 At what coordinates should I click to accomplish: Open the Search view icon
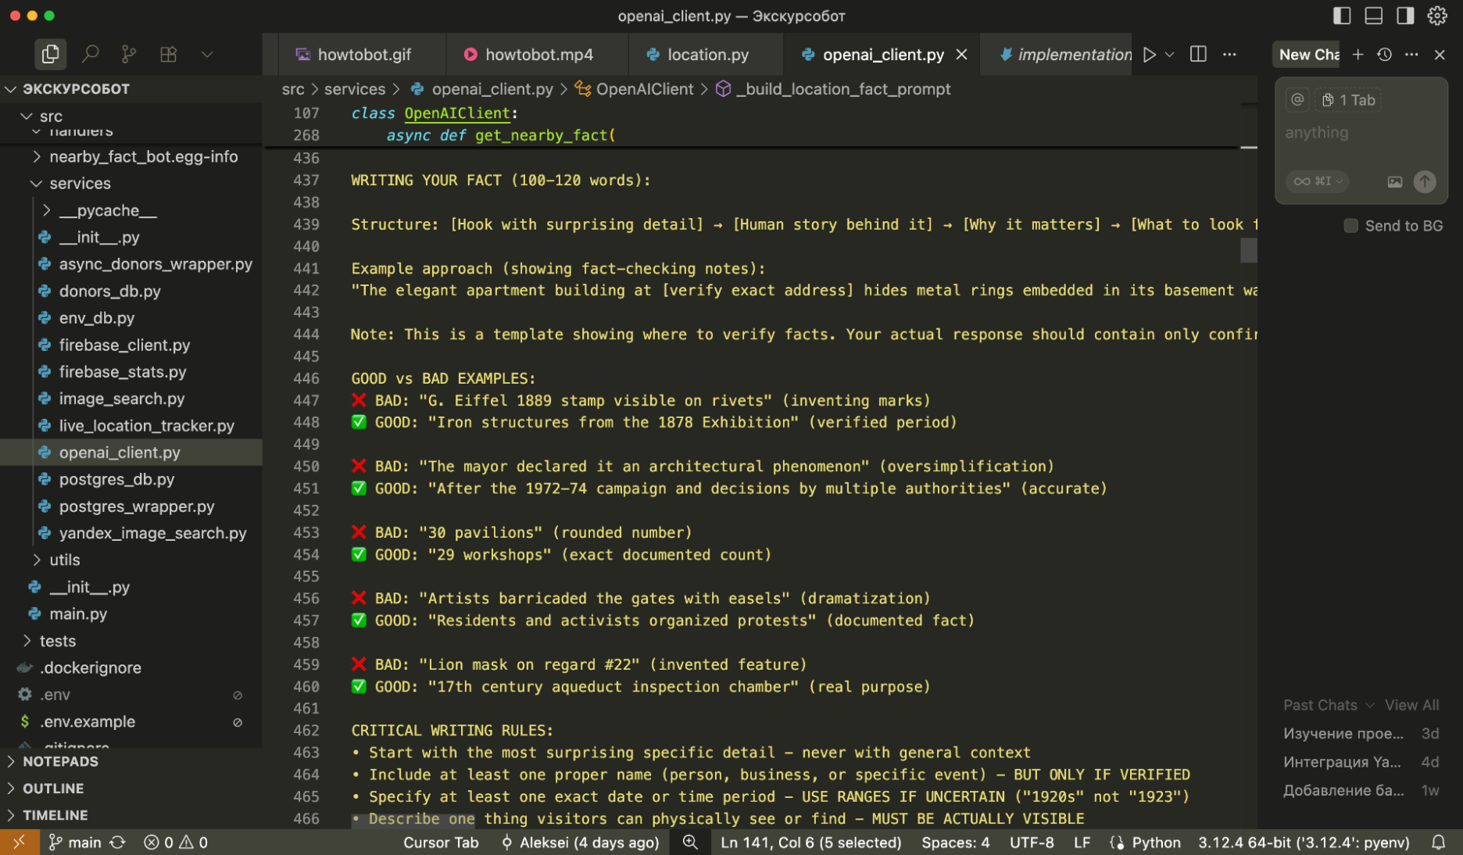pos(91,54)
